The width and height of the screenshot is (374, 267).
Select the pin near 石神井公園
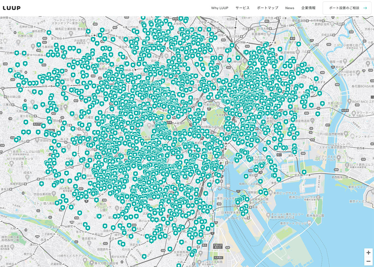point(49,32)
